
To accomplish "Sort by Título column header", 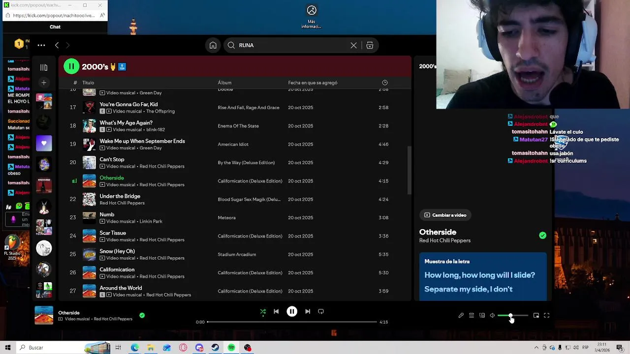I will click(x=88, y=83).
